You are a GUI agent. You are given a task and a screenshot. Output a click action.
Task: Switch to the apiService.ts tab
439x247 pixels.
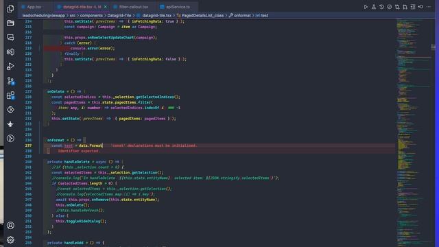point(178,7)
